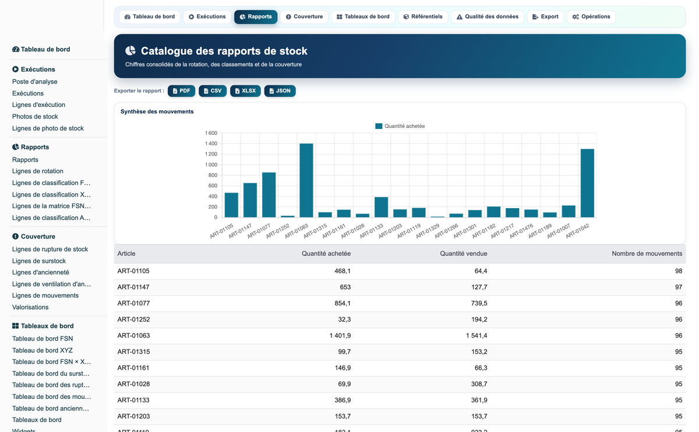Open Lignes de rupture de stock
Viewport: 699px width, 432px height.
coord(50,249)
